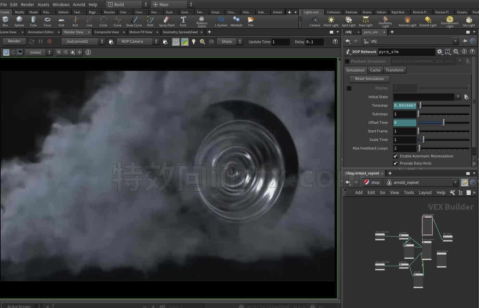This screenshot has width=479, height=308.
Task: Add an Area Light from shelf
Action: pos(365,21)
